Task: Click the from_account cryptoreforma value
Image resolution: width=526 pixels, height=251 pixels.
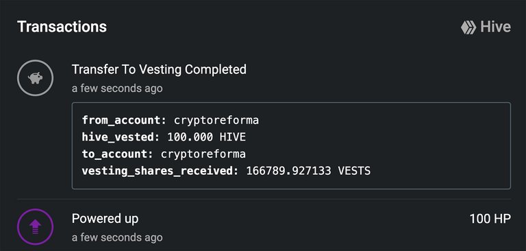Action: point(216,120)
